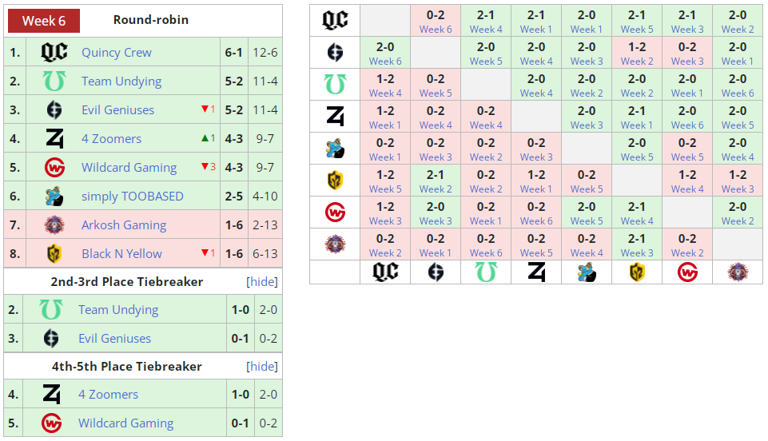Image resolution: width=768 pixels, height=441 pixels.
Task: Open Wildcard Gaming link in 4th-5th tiebreaker
Action: pyautogui.click(x=126, y=423)
